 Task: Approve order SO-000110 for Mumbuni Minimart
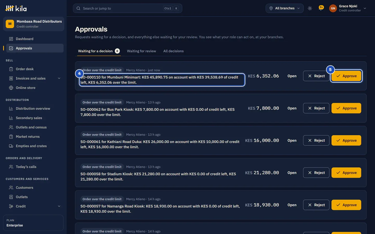(x=346, y=76)
